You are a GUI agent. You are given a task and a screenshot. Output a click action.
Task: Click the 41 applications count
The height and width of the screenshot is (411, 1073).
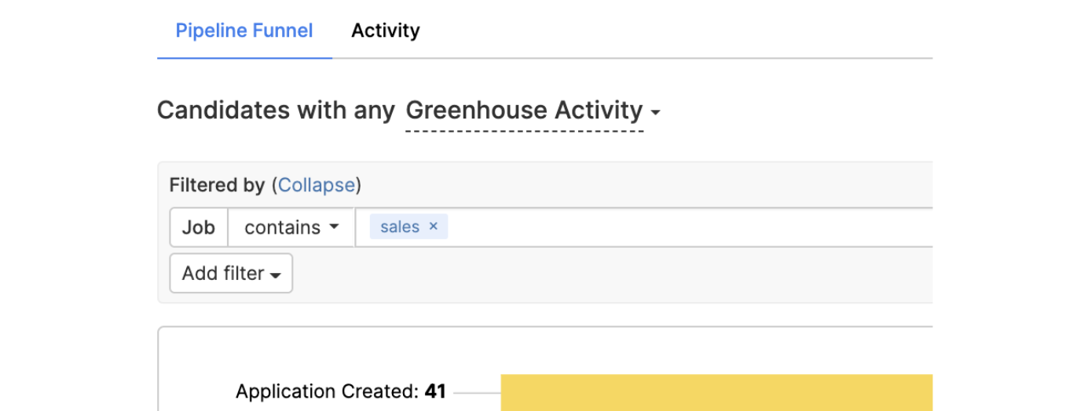435,391
